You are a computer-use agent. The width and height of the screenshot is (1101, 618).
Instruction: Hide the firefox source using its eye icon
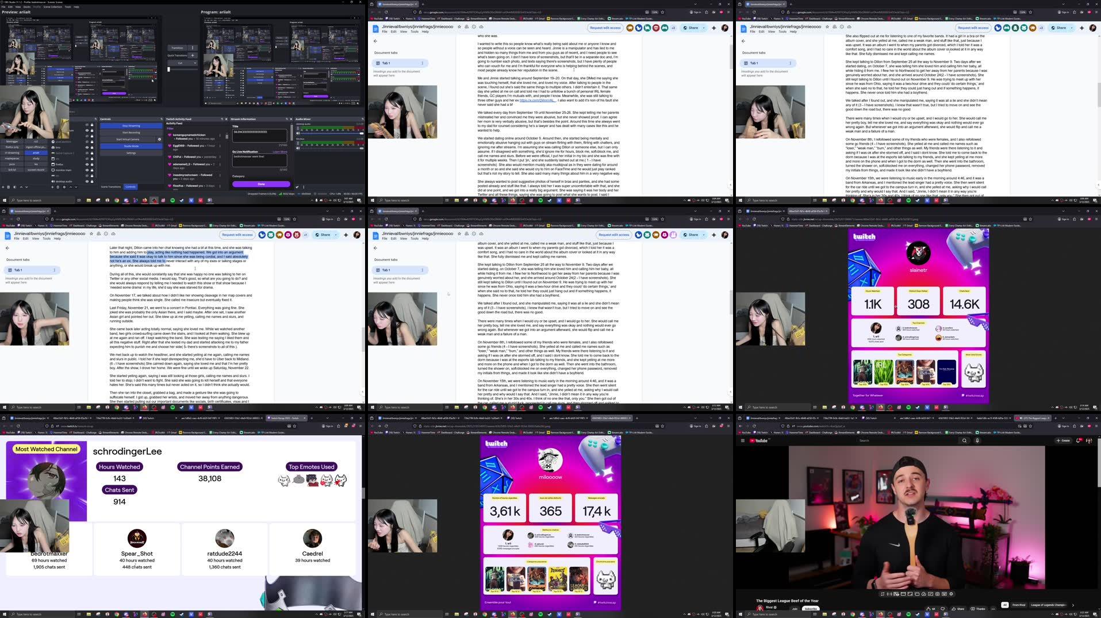pyautogui.click(x=87, y=164)
